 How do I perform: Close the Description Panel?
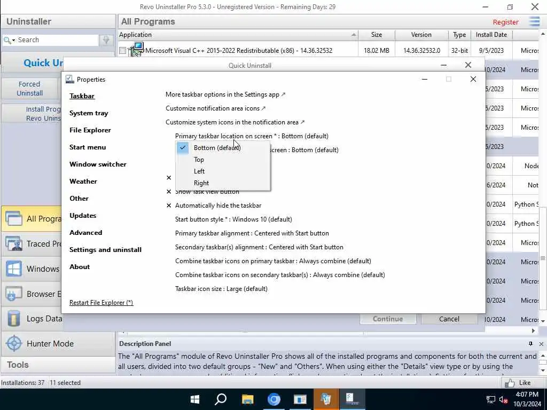(541, 344)
